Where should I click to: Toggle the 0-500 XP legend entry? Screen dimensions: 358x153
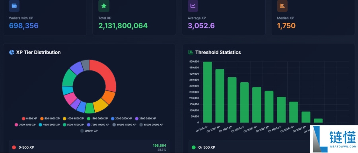[x=29, y=119]
